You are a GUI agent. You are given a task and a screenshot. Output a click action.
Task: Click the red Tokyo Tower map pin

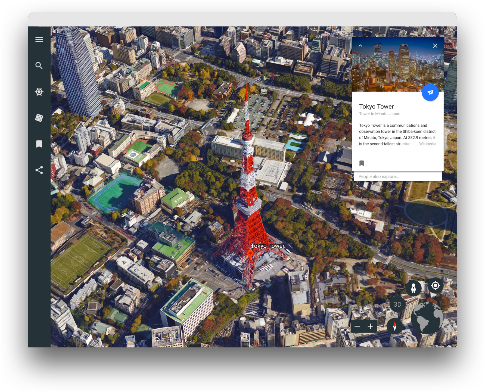tap(250, 255)
